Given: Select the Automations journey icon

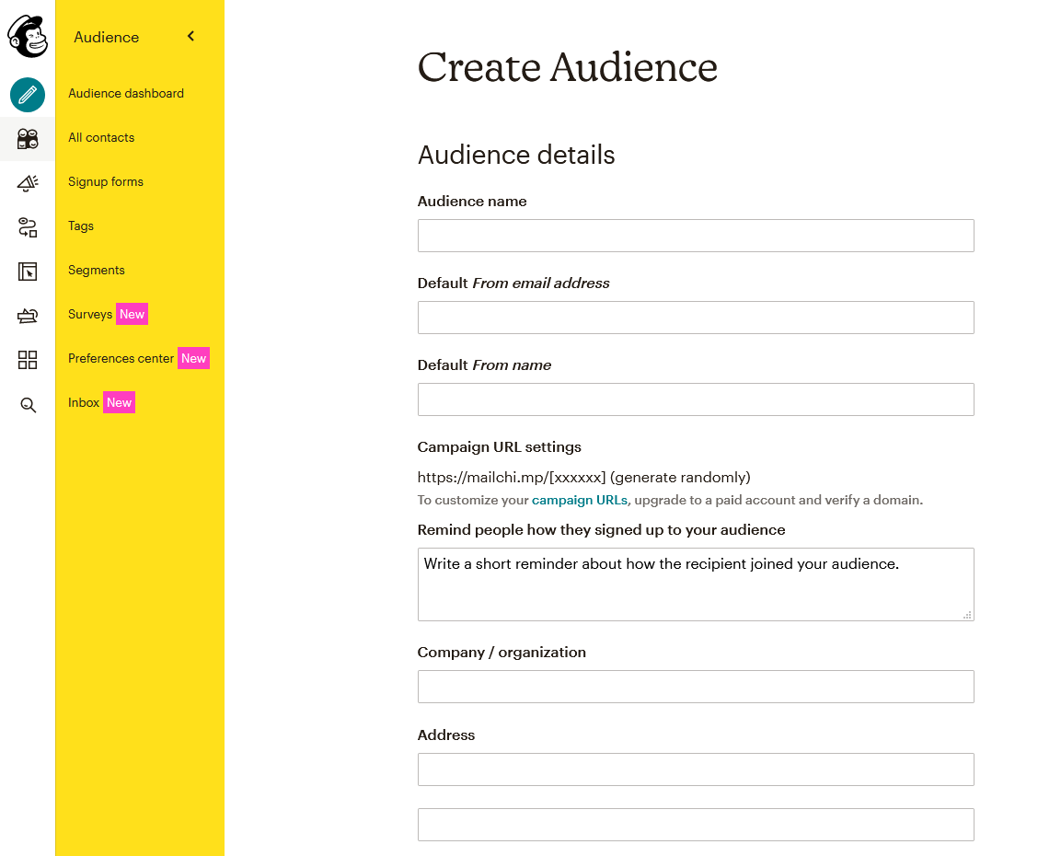Looking at the screenshot, I should click(x=27, y=226).
